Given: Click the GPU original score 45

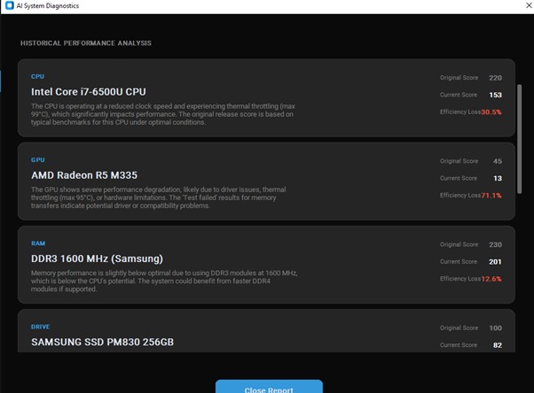Looking at the screenshot, I should 498,161.
